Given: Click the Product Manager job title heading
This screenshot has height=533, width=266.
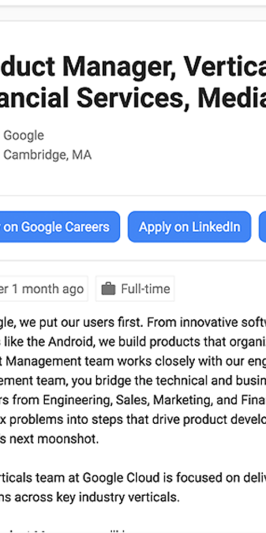Looking at the screenshot, I should point(133,67).
